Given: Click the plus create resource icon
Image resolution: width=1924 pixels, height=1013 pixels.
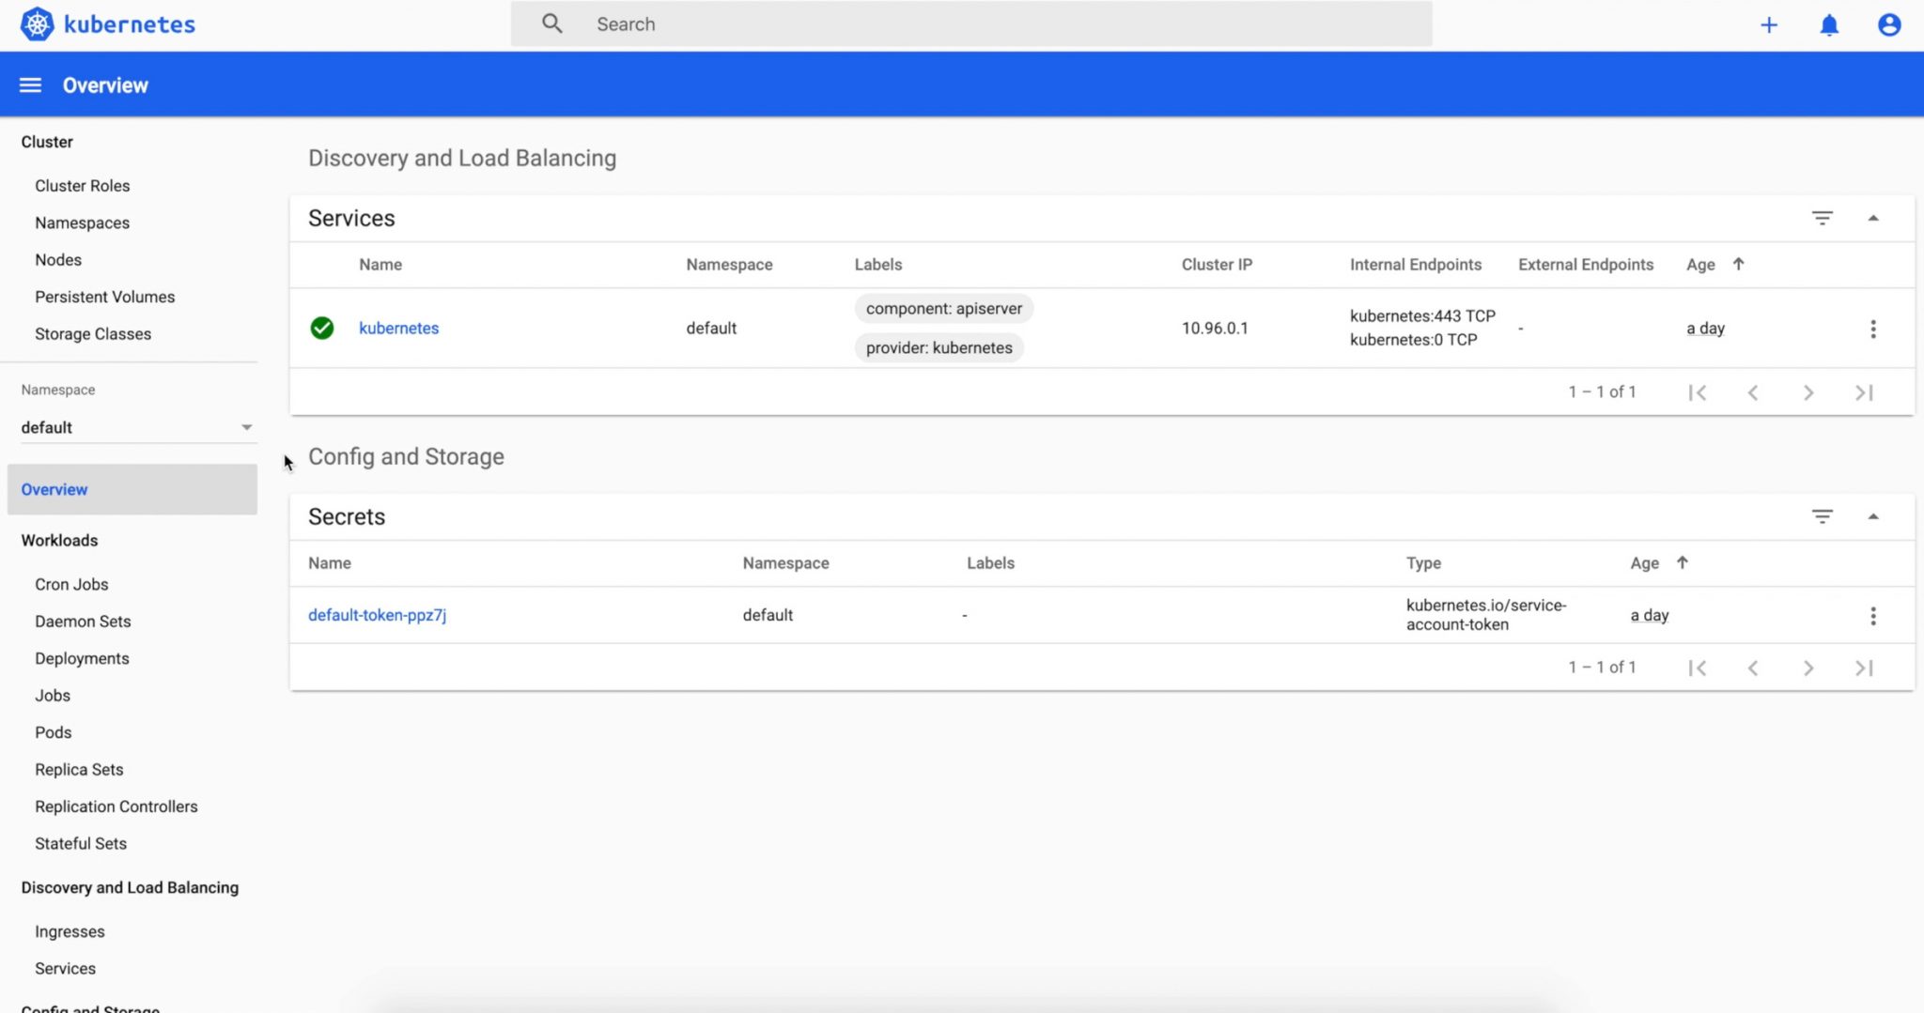Looking at the screenshot, I should tap(1768, 25).
